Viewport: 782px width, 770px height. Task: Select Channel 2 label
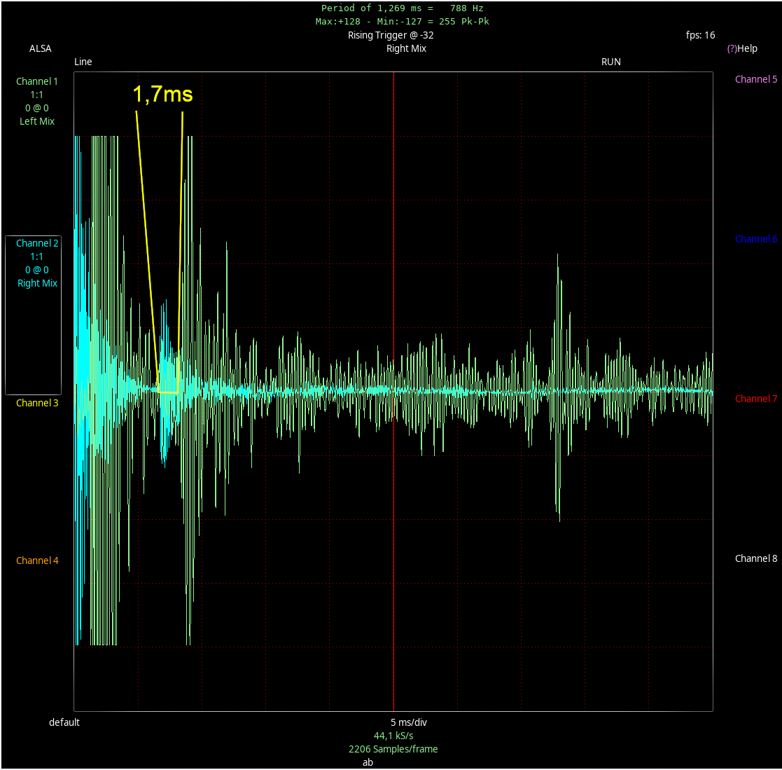point(37,243)
